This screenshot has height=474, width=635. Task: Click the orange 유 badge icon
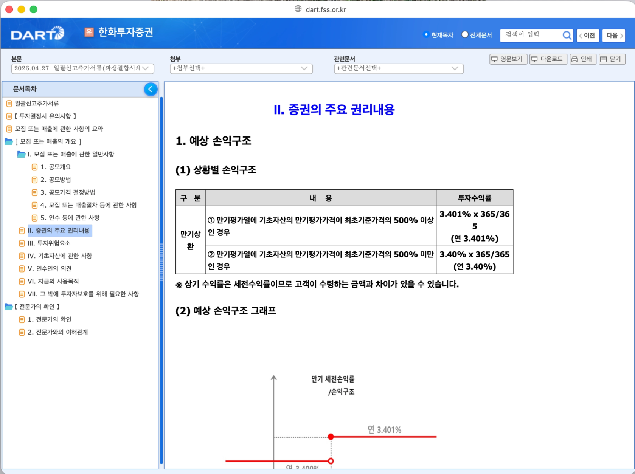[89, 32]
